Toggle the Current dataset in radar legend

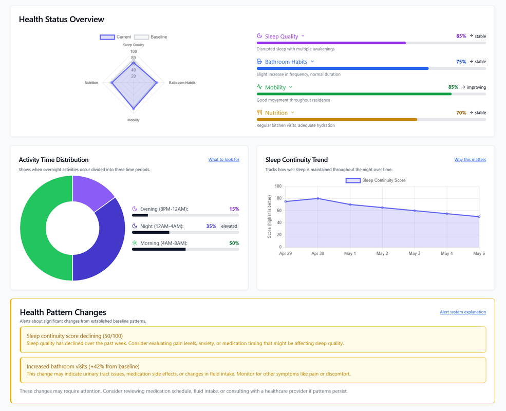tap(115, 37)
